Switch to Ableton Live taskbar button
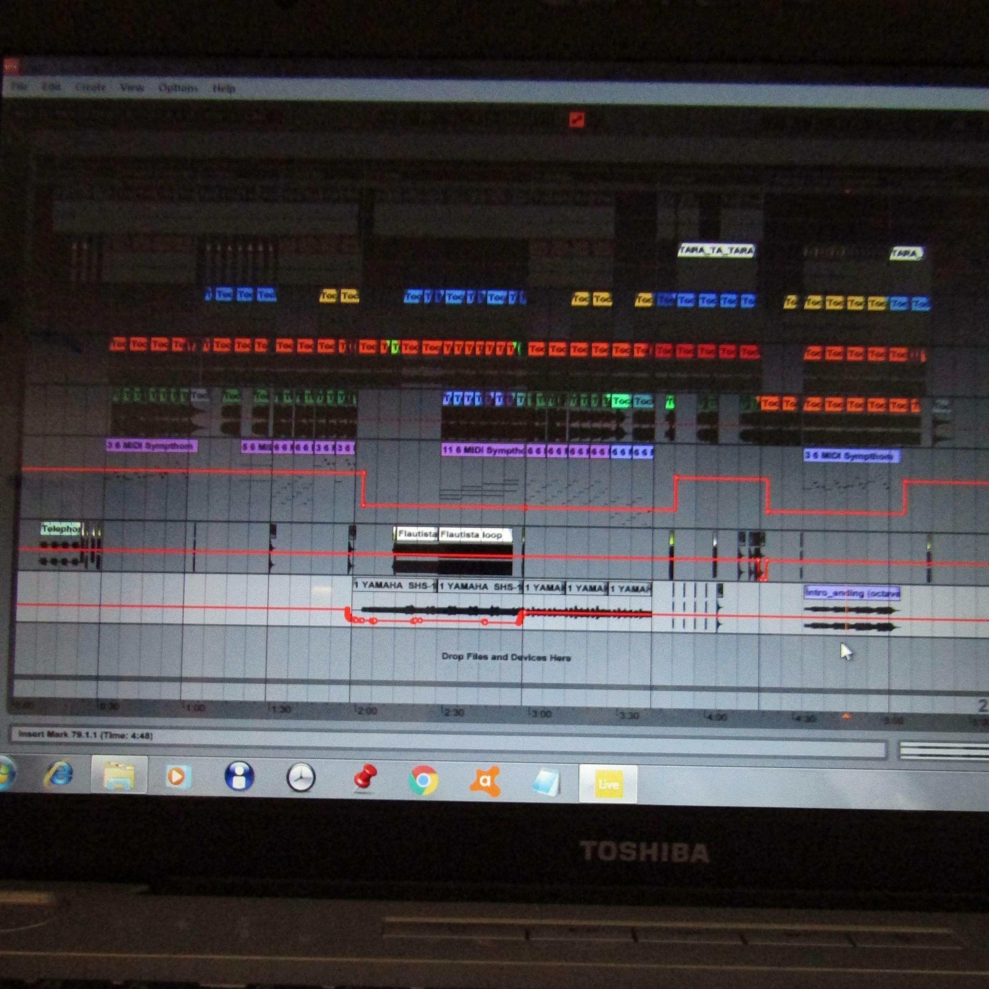989x989 pixels. (608, 784)
